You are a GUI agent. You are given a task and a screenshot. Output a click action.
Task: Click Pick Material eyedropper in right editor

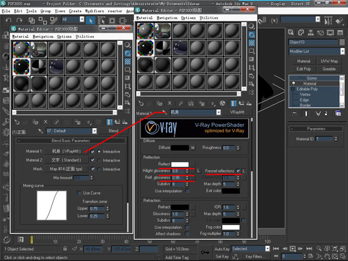tap(165, 112)
